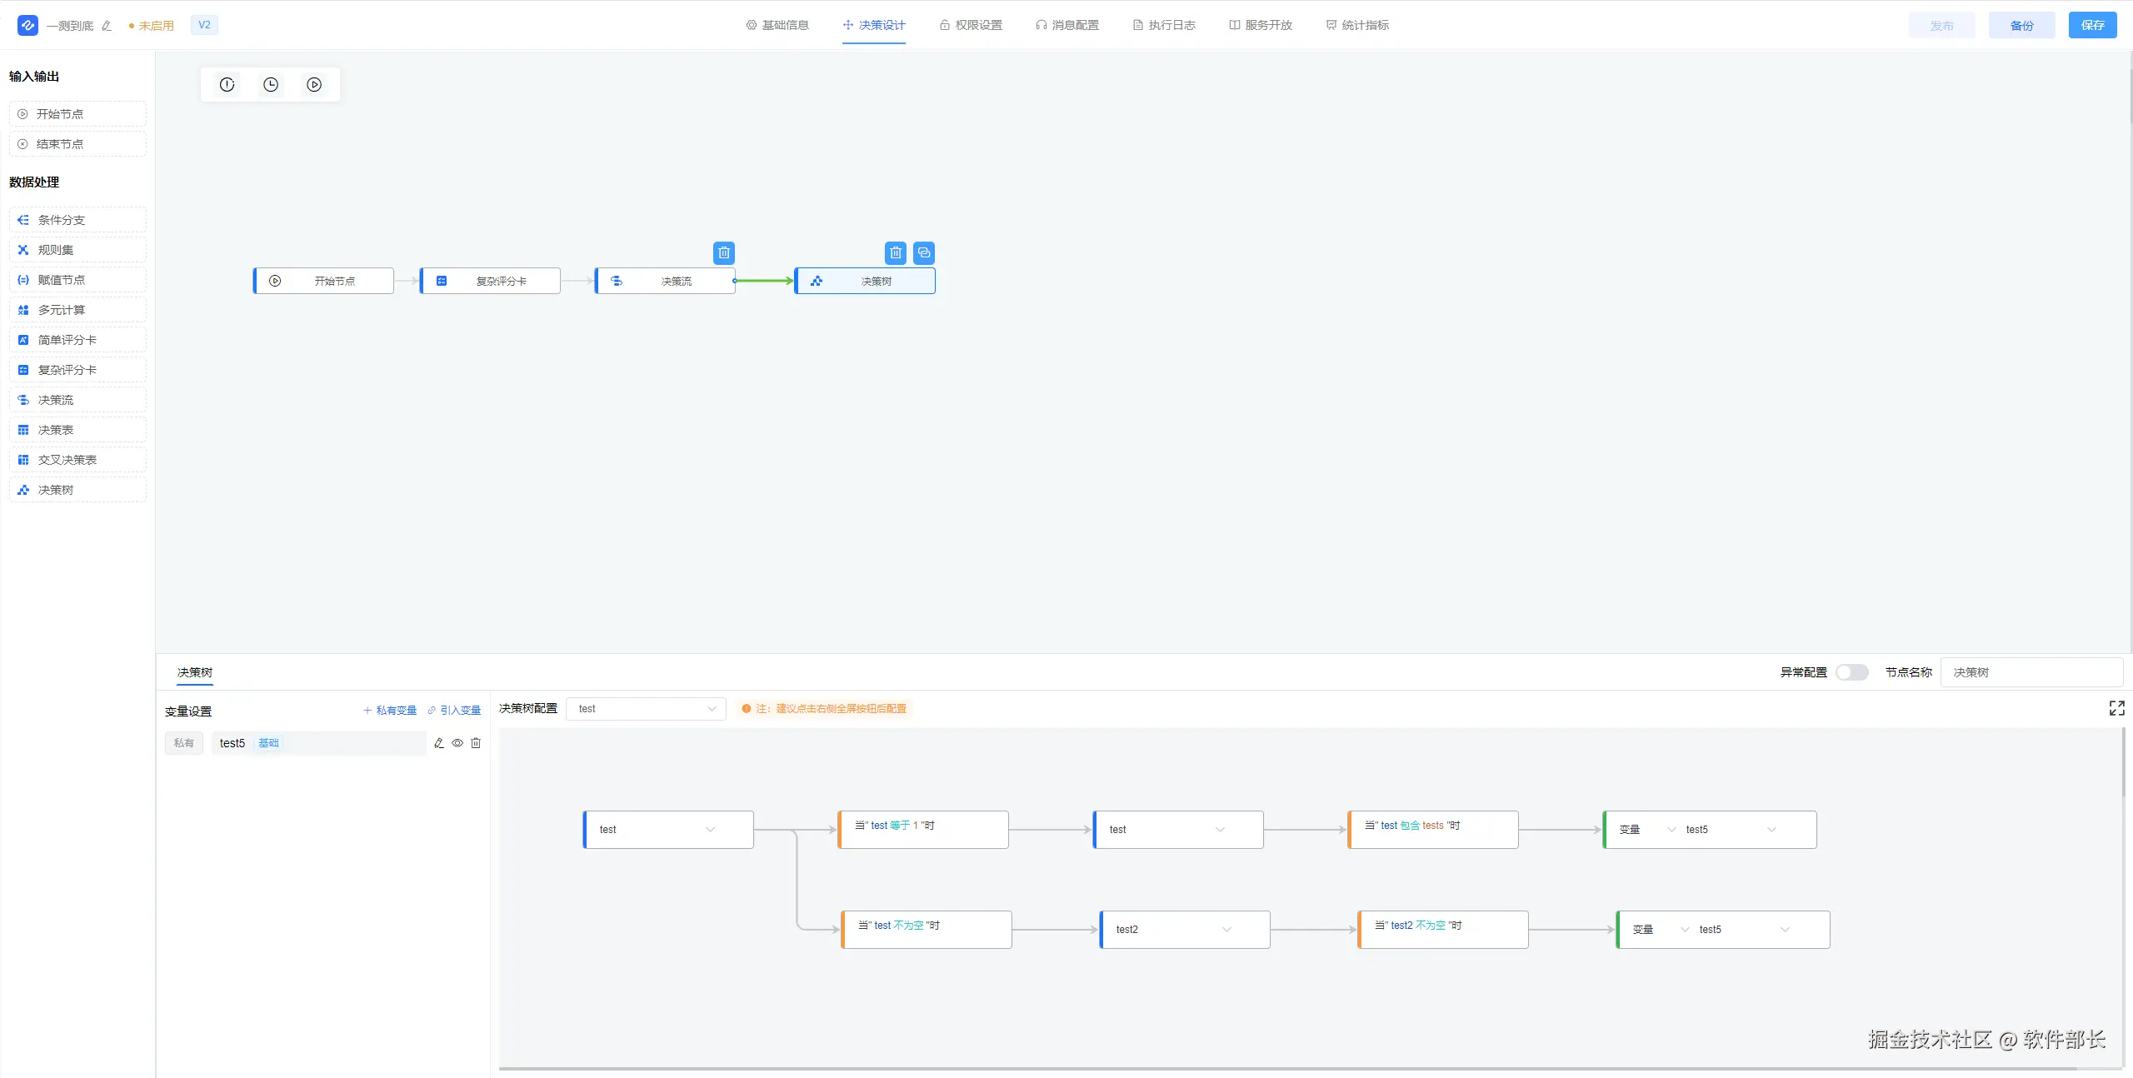The image size is (2133, 1078).
Task: Click the 私有变量 add link
Action: [x=390, y=711]
